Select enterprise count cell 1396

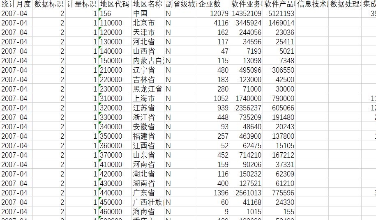(x=213, y=193)
